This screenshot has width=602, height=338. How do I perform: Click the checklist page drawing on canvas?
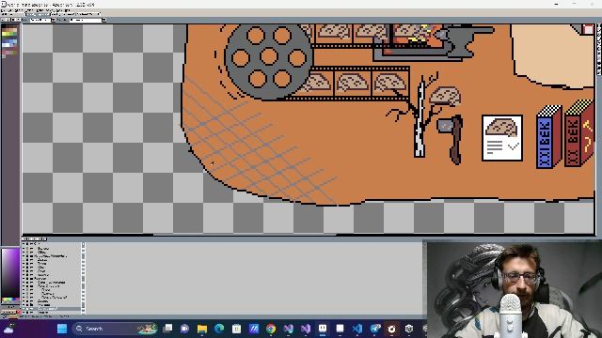[502, 138]
